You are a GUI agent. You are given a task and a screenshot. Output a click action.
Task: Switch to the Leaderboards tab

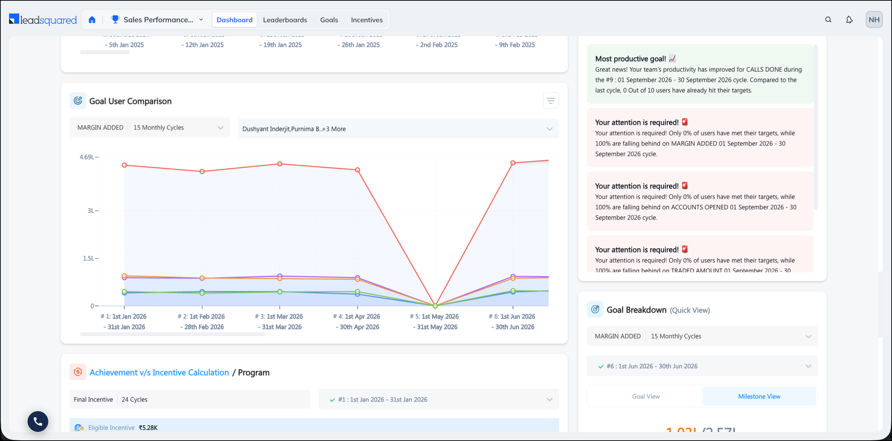[285, 20]
